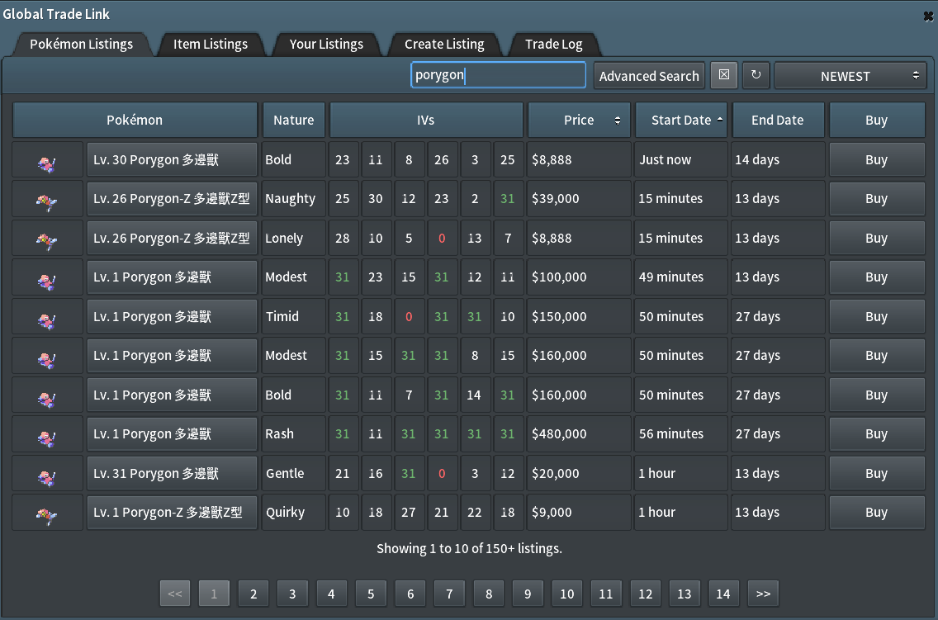Buy the Quirky Porygon-Z for $9,000
Viewport: 938px width, 620px height.
coord(876,513)
